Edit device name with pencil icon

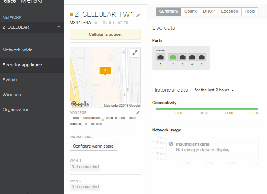point(138,15)
